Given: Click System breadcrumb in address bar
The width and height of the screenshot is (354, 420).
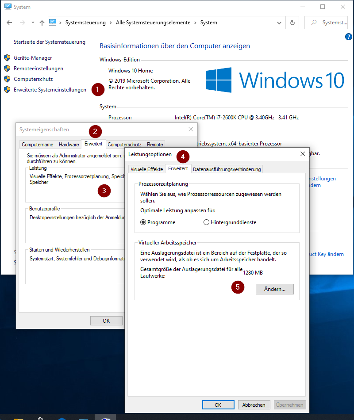Looking at the screenshot, I should click(x=209, y=23).
